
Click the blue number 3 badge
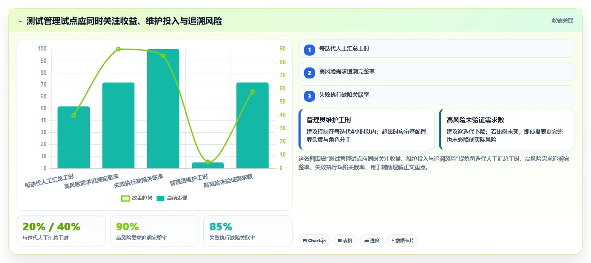[310, 96]
